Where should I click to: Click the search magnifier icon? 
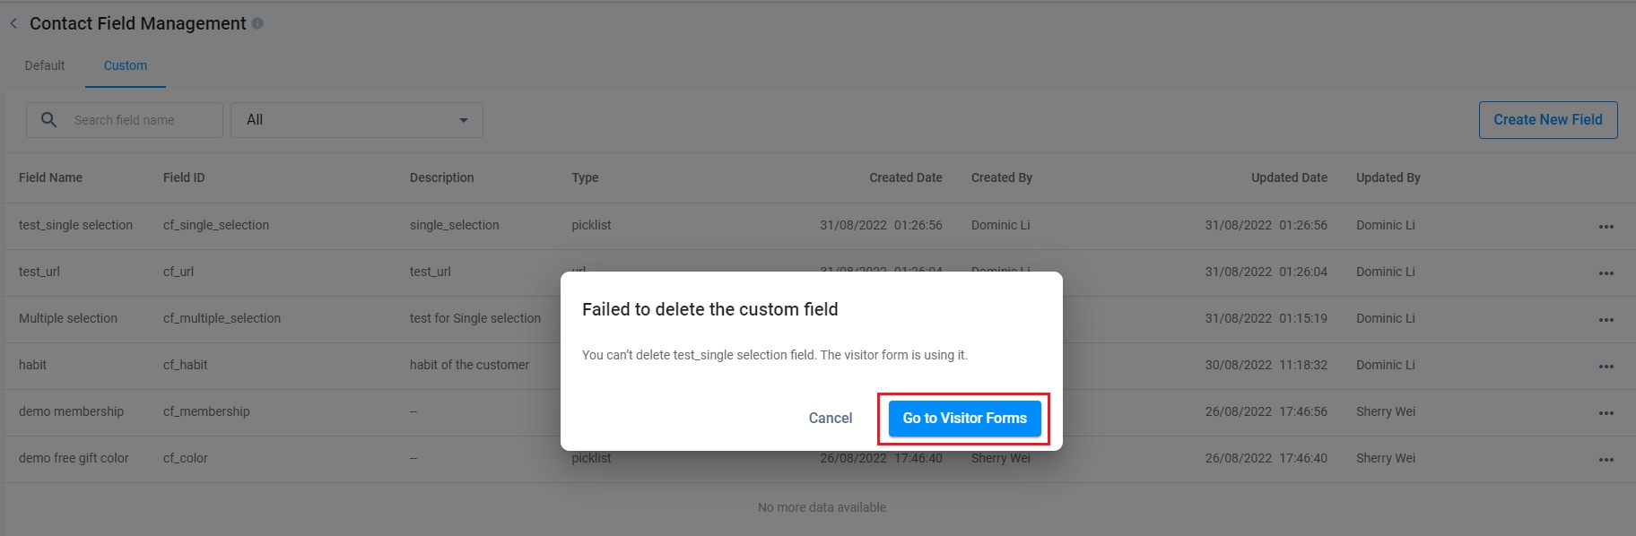coord(49,120)
